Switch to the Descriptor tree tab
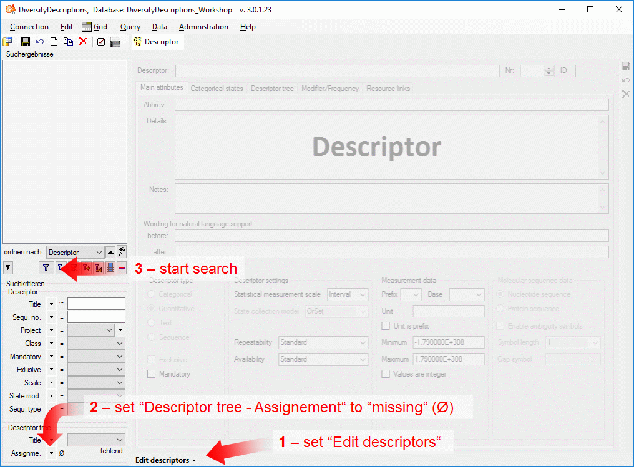The height and width of the screenshot is (467, 634). 272,89
